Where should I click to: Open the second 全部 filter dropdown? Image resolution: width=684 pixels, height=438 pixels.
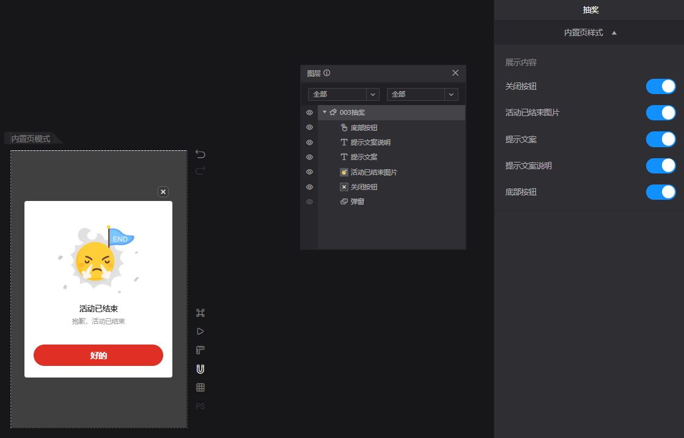pyautogui.click(x=422, y=94)
